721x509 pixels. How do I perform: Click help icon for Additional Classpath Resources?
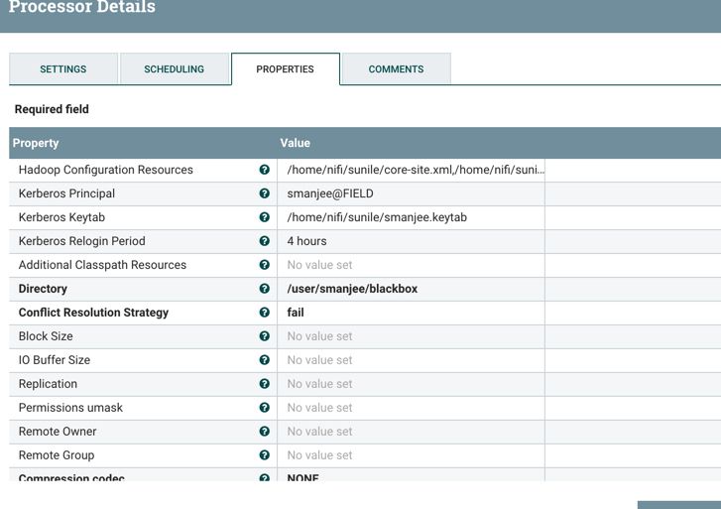(264, 265)
